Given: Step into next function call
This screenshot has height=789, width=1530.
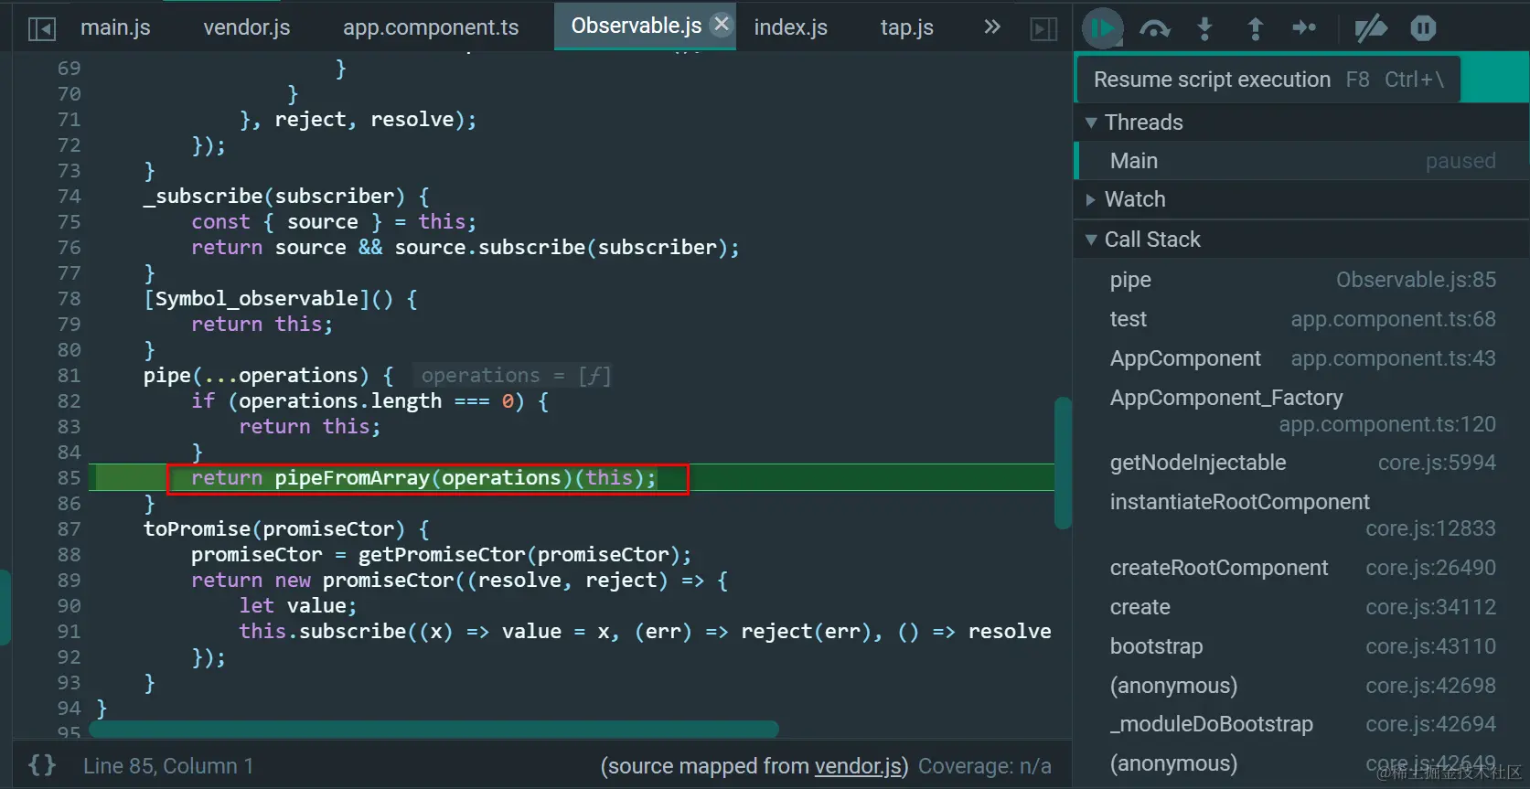Looking at the screenshot, I should [1205, 28].
